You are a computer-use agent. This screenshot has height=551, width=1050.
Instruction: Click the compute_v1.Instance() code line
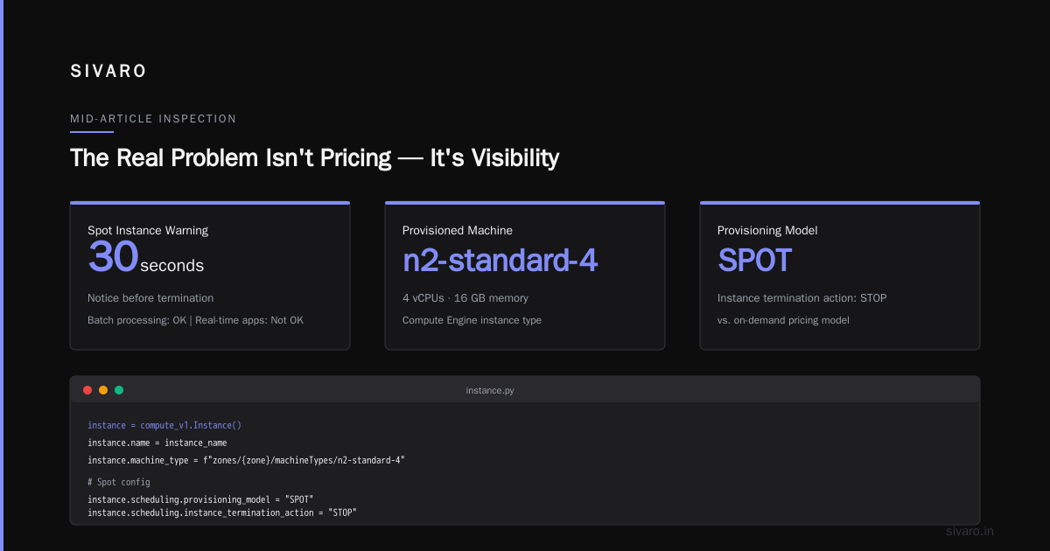pyautogui.click(x=164, y=425)
